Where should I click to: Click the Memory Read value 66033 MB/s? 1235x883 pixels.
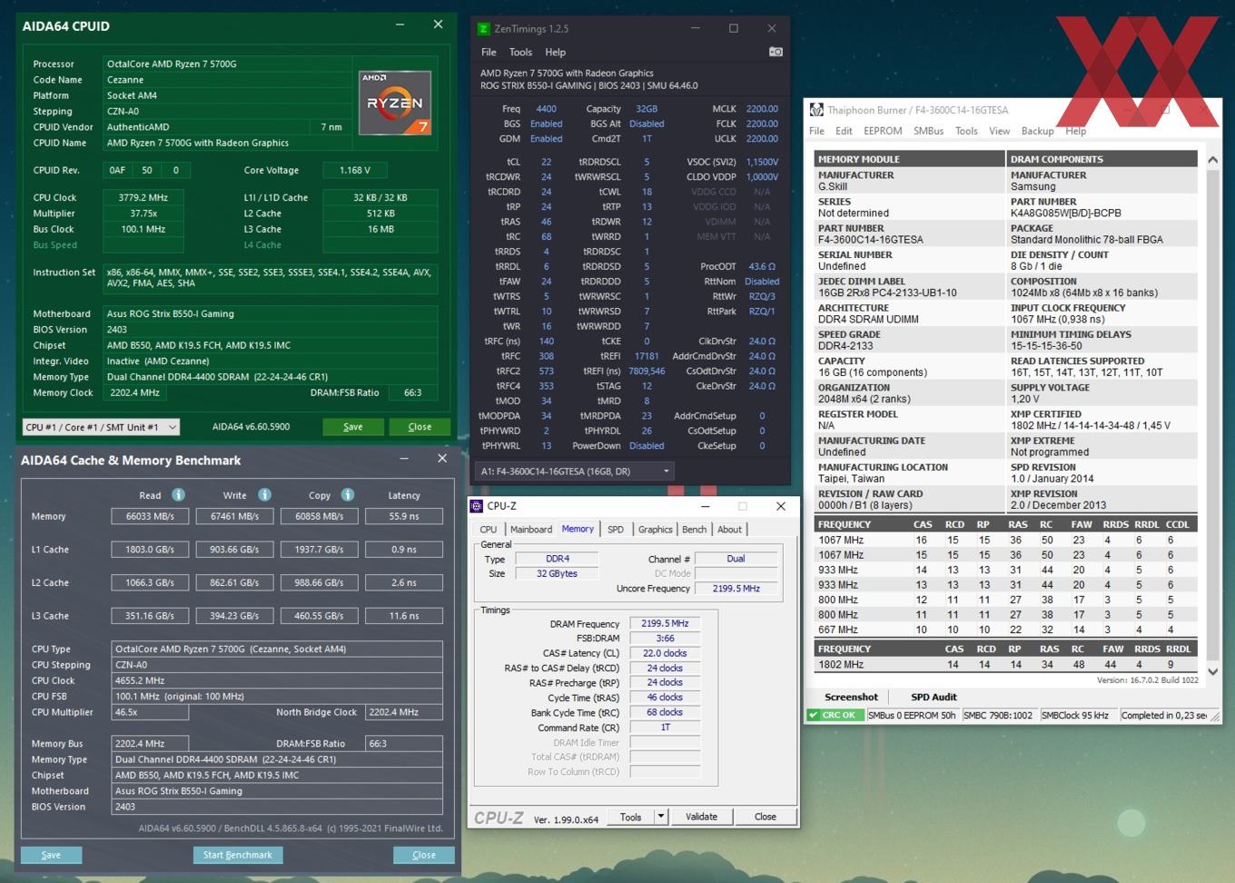(150, 516)
